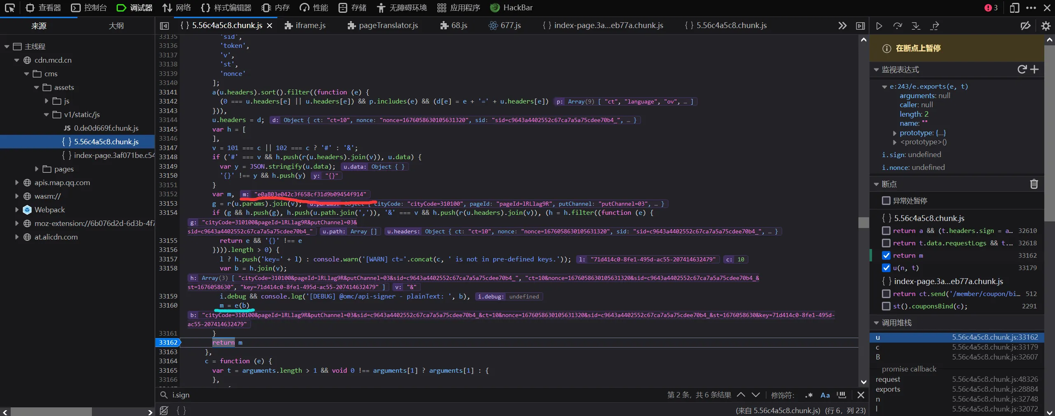This screenshot has width=1055, height=416.
Task: Open the 性能 performance panel
Action: click(314, 8)
